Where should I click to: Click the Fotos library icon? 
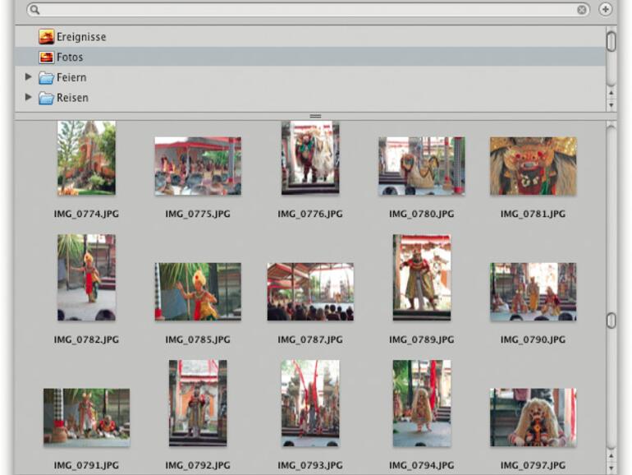point(46,58)
